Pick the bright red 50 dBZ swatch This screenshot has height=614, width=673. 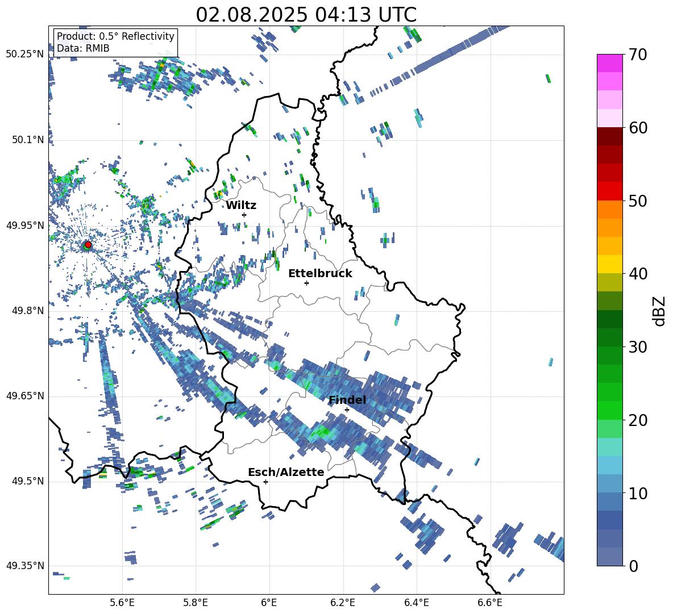pos(610,191)
